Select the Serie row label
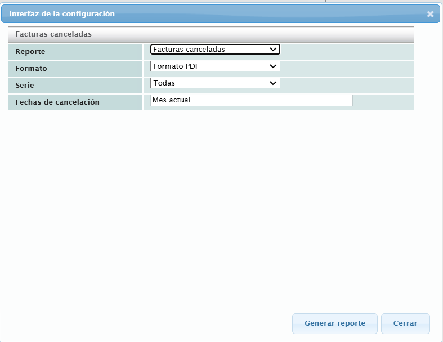Image resolution: width=443 pixels, height=342 pixels. pos(25,85)
